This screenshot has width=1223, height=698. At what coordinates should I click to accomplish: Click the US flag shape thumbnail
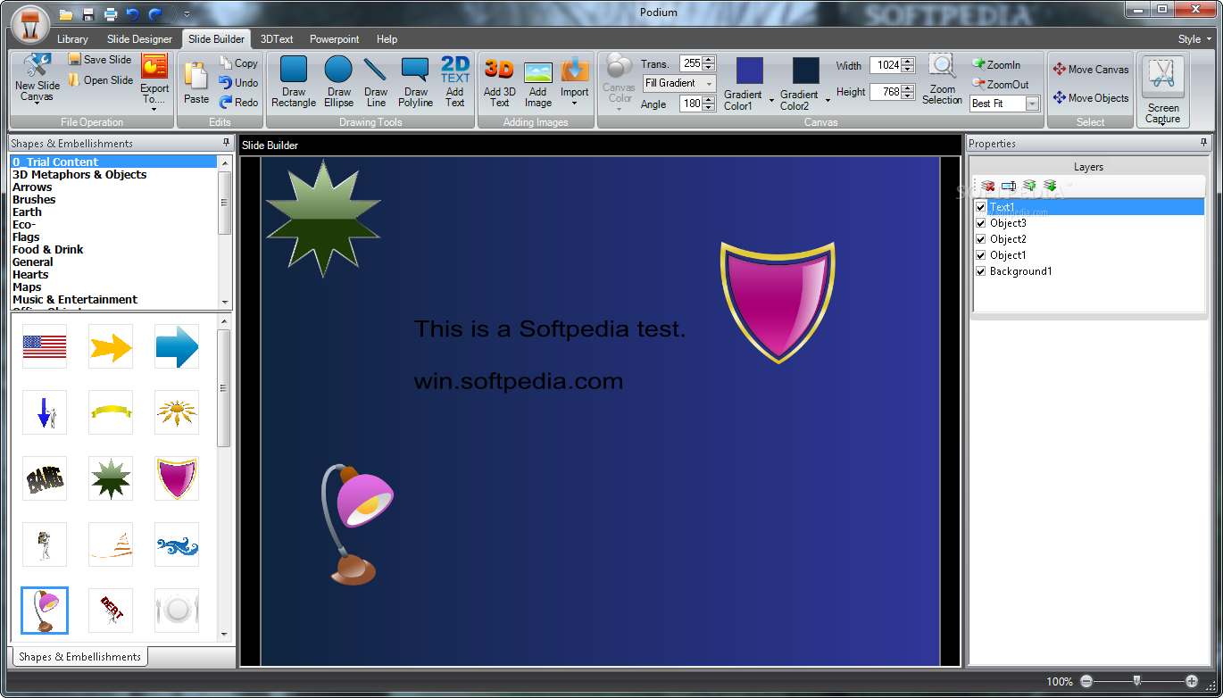click(45, 346)
